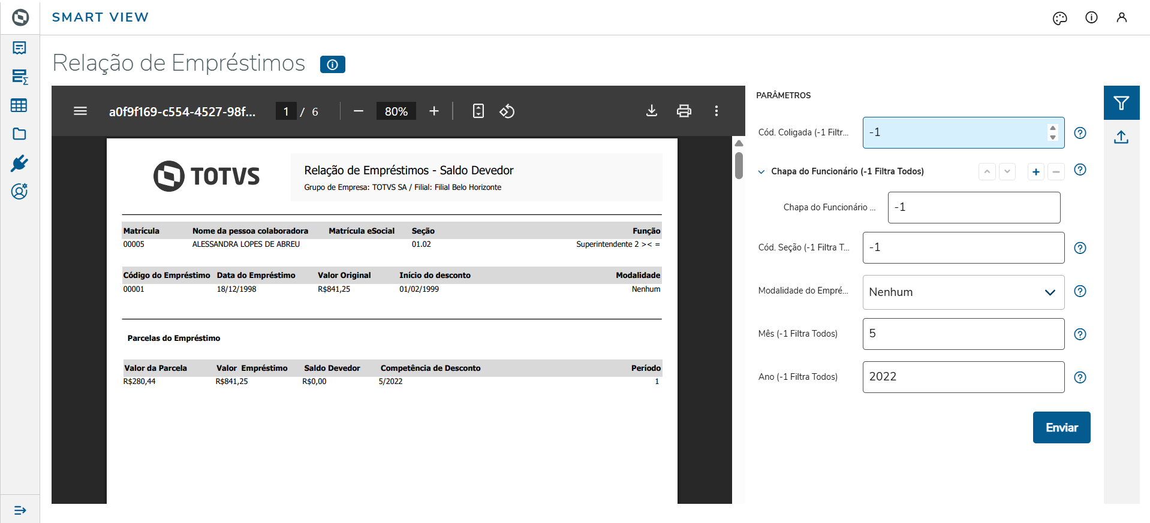Click the Mês input field
The width and height of the screenshot is (1150, 523).
click(963, 334)
